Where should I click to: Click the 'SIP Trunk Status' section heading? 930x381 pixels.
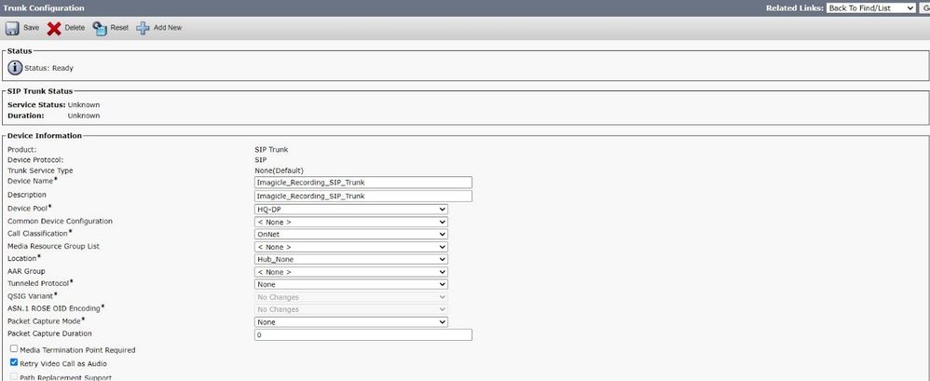click(x=40, y=91)
